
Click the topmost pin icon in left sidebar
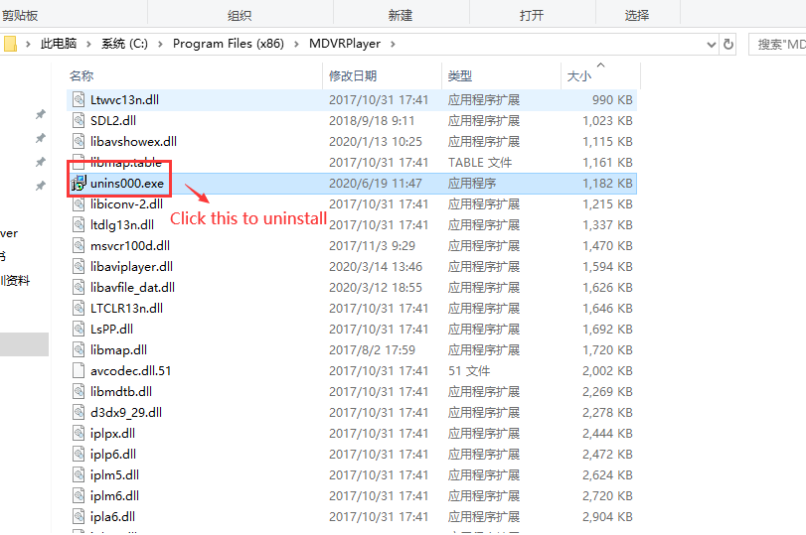coord(41,115)
